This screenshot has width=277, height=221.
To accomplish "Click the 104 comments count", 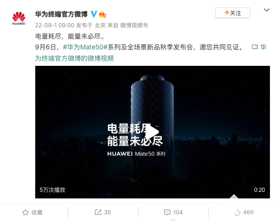I will (178, 213).
